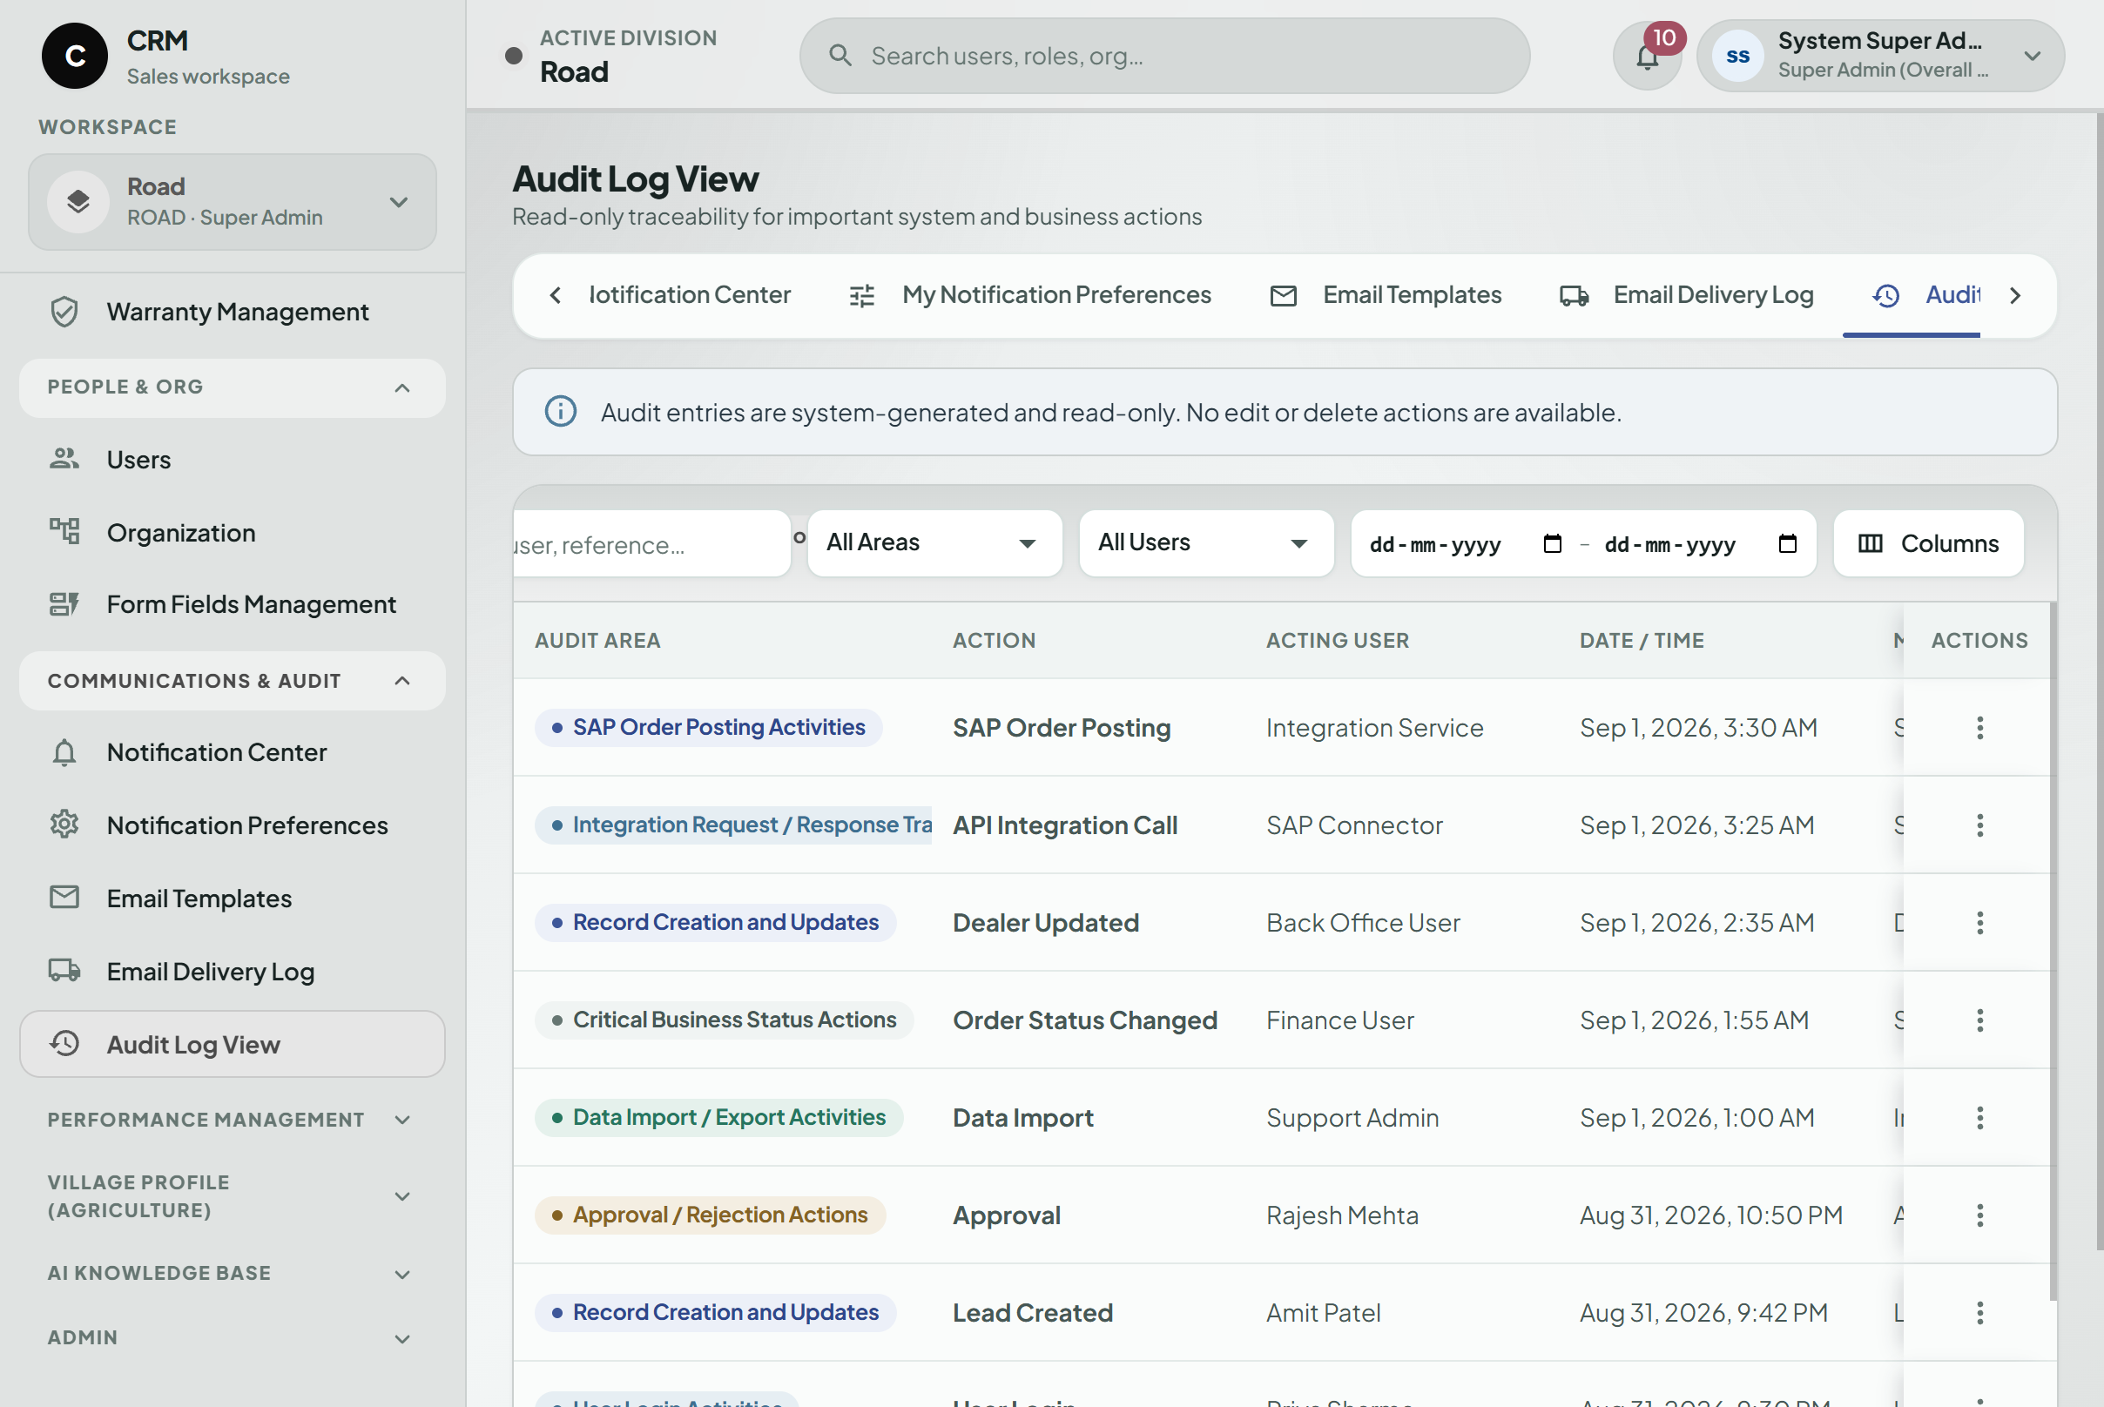Click the global search users, roles field
Viewport: 2104px width, 1407px height.
point(1164,56)
